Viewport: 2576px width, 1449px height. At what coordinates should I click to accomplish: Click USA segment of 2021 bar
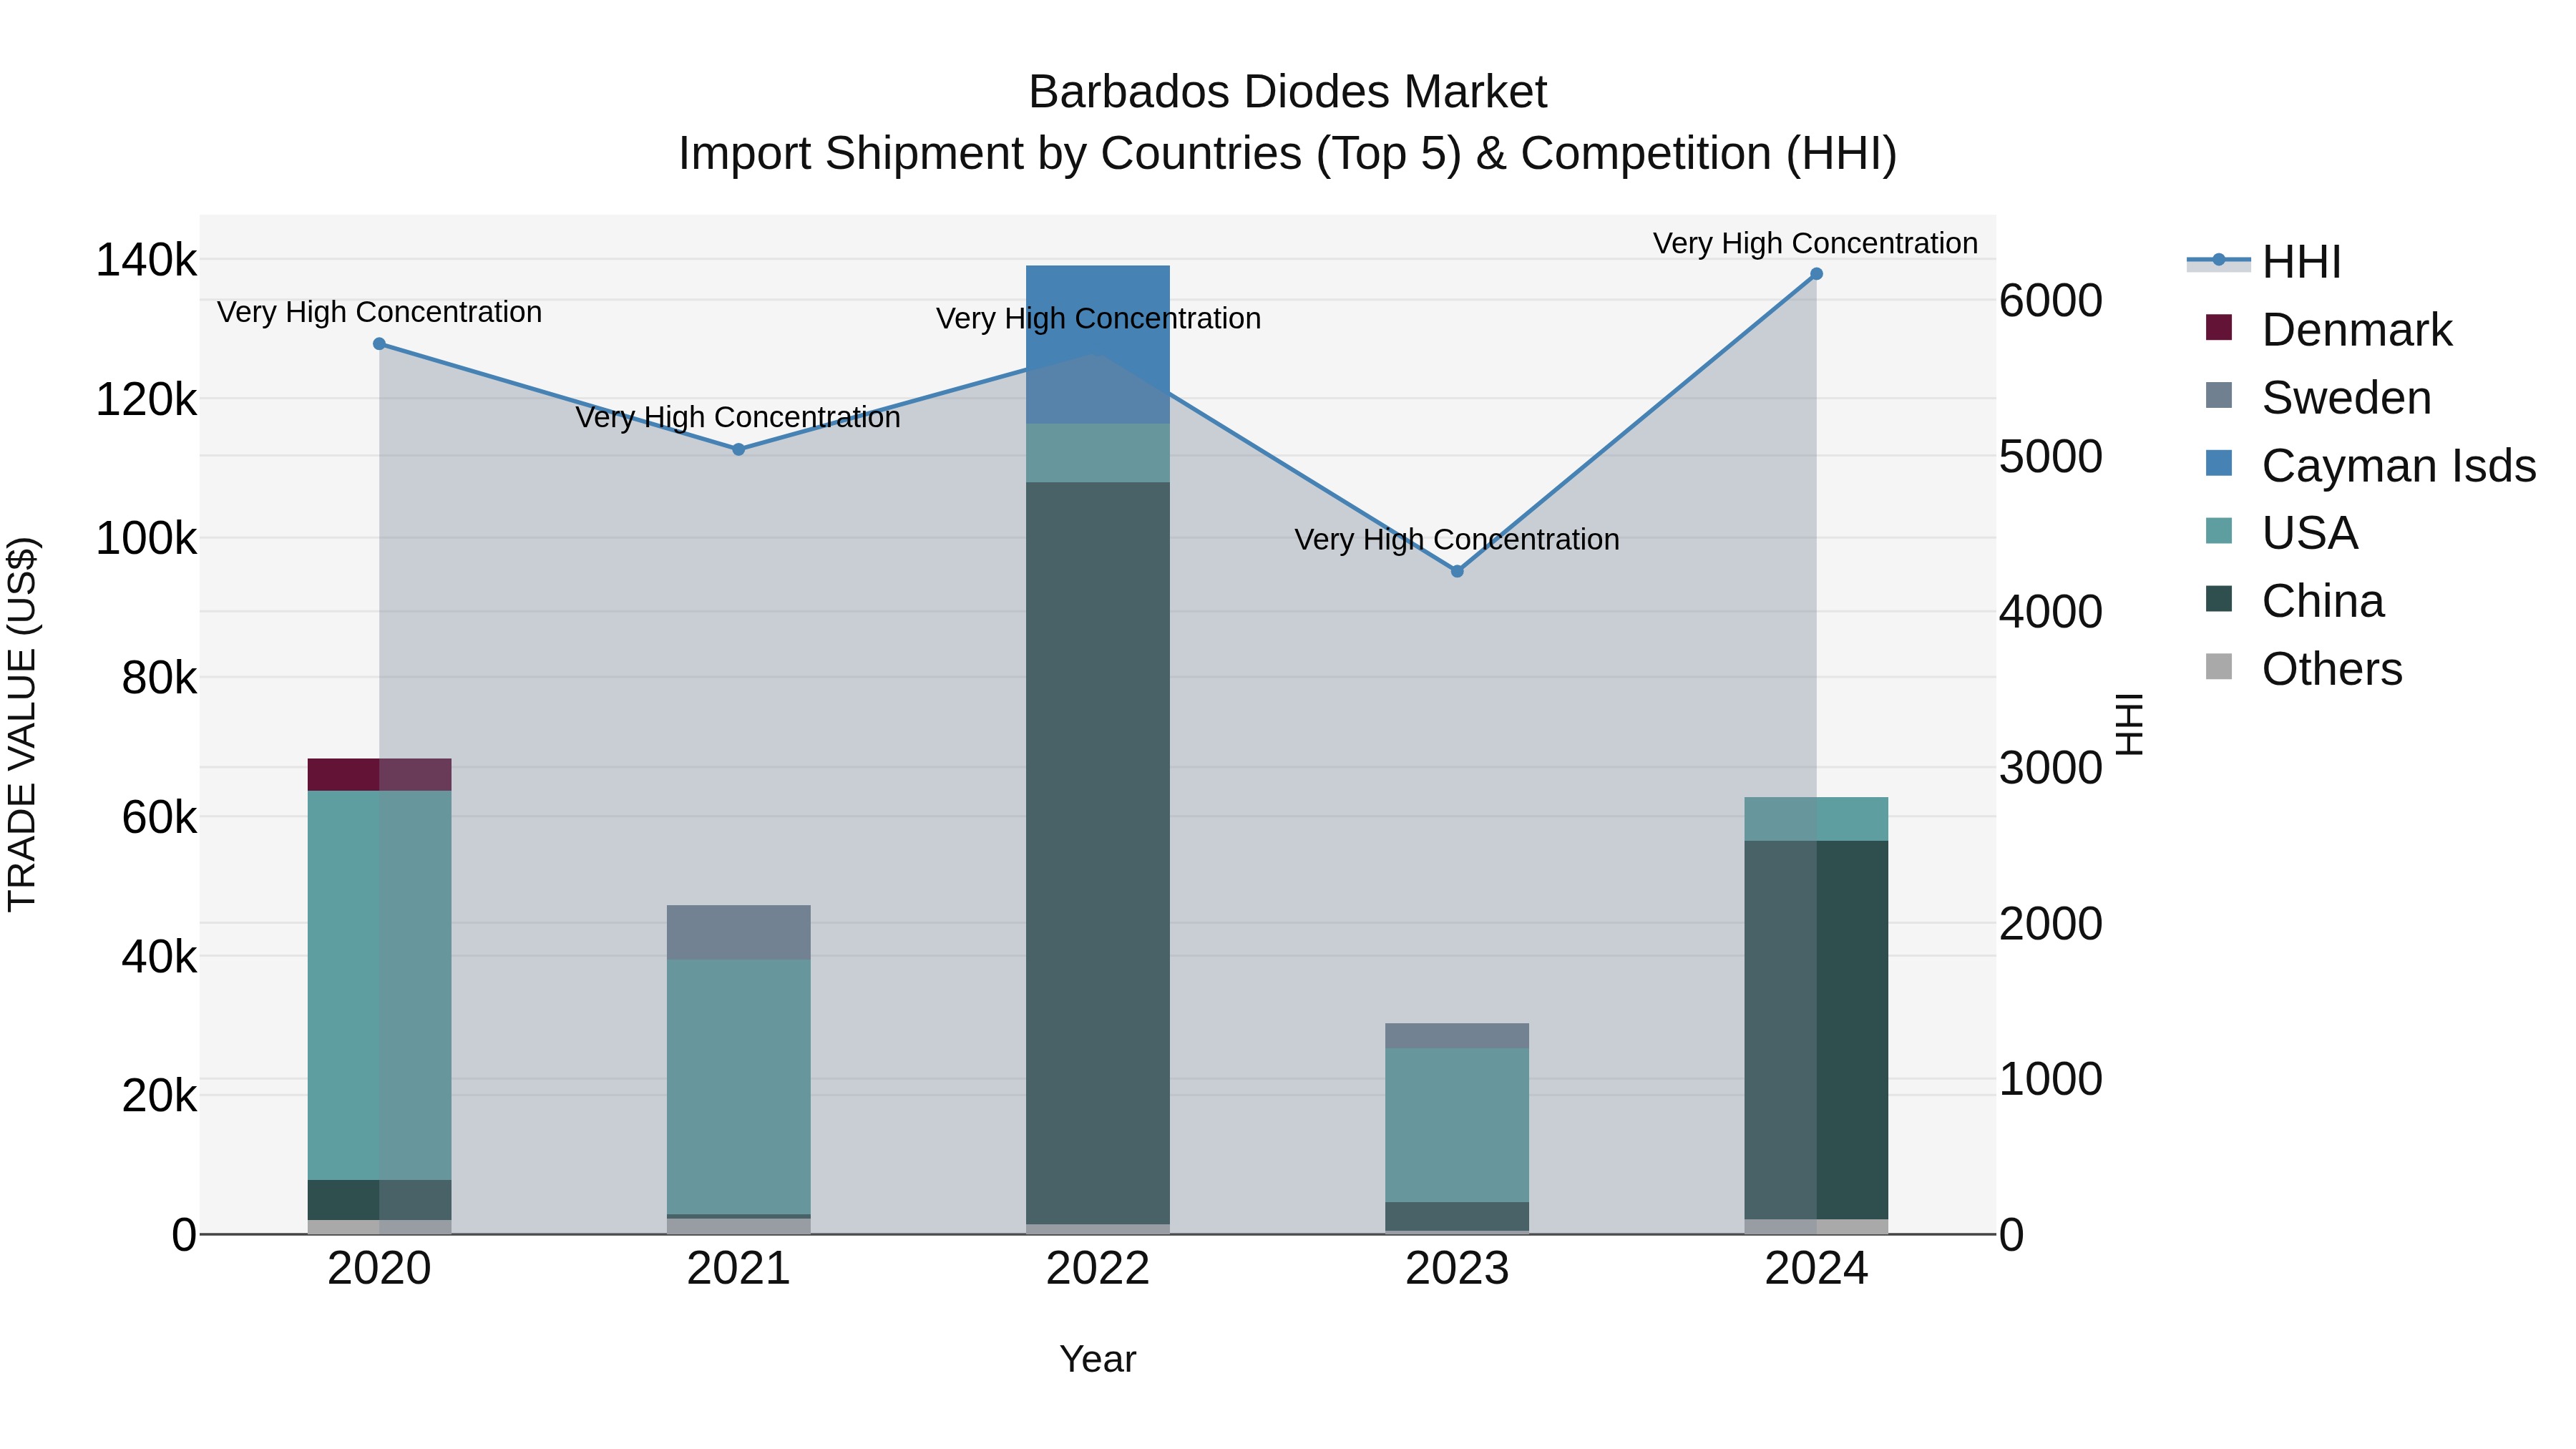click(x=739, y=1087)
